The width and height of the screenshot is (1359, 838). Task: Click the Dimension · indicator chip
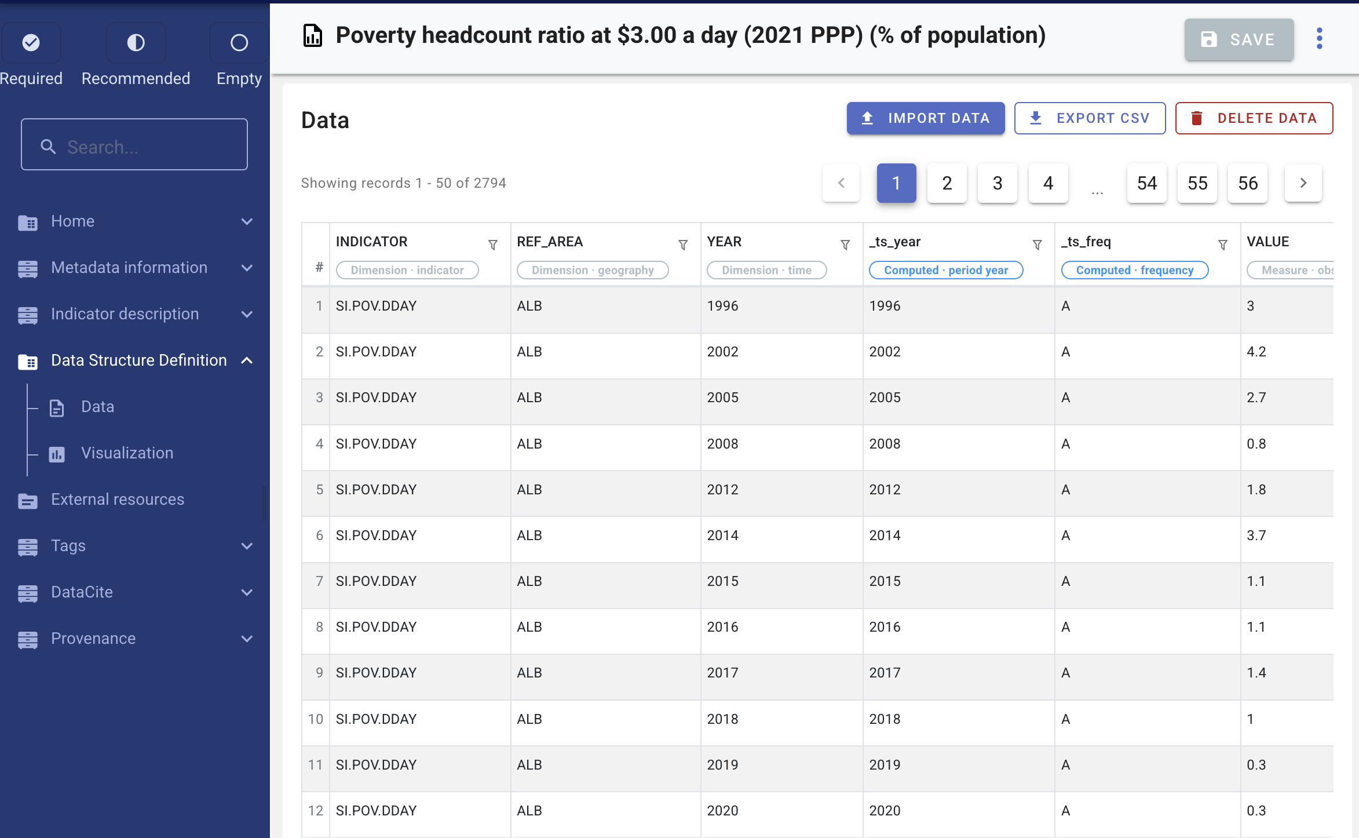[407, 270]
